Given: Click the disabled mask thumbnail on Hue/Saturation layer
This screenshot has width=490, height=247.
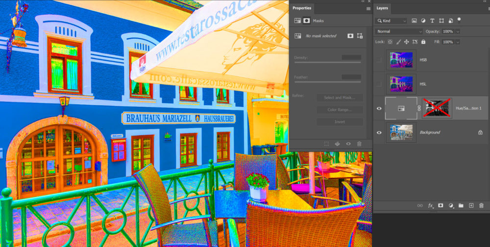Looking at the screenshot, I should click(437, 108).
